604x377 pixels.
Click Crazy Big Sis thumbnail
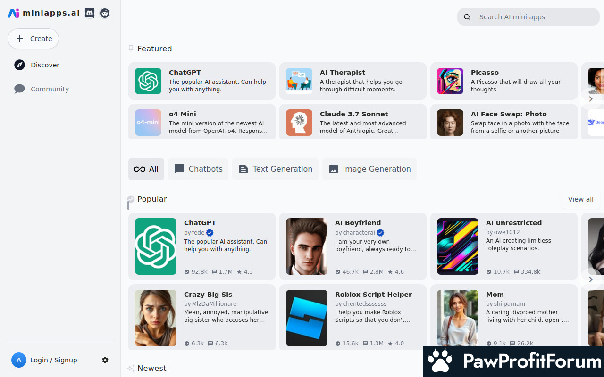coord(156,318)
